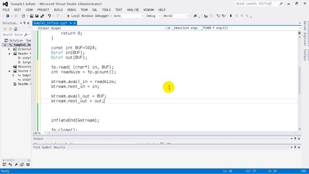This screenshot has height=174, width=309.
Task: Toggle bookmark using the bookmark toolbar icon
Action: coord(231,16)
